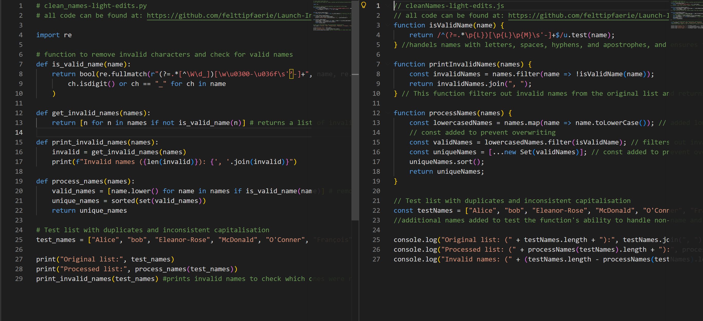Collapse the isValidName function fold chevron
Image resolution: width=703 pixels, height=321 pixels.
[x=388, y=25]
